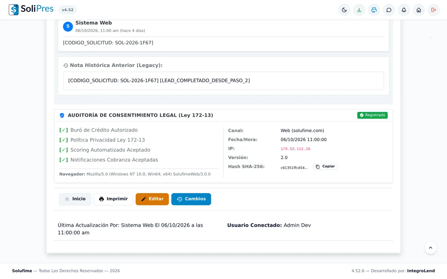Image resolution: width=447 pixels, height=279 pixels.
Task: Click the 06/10/2026 11:00:00 date value
Action: point(304,140)
